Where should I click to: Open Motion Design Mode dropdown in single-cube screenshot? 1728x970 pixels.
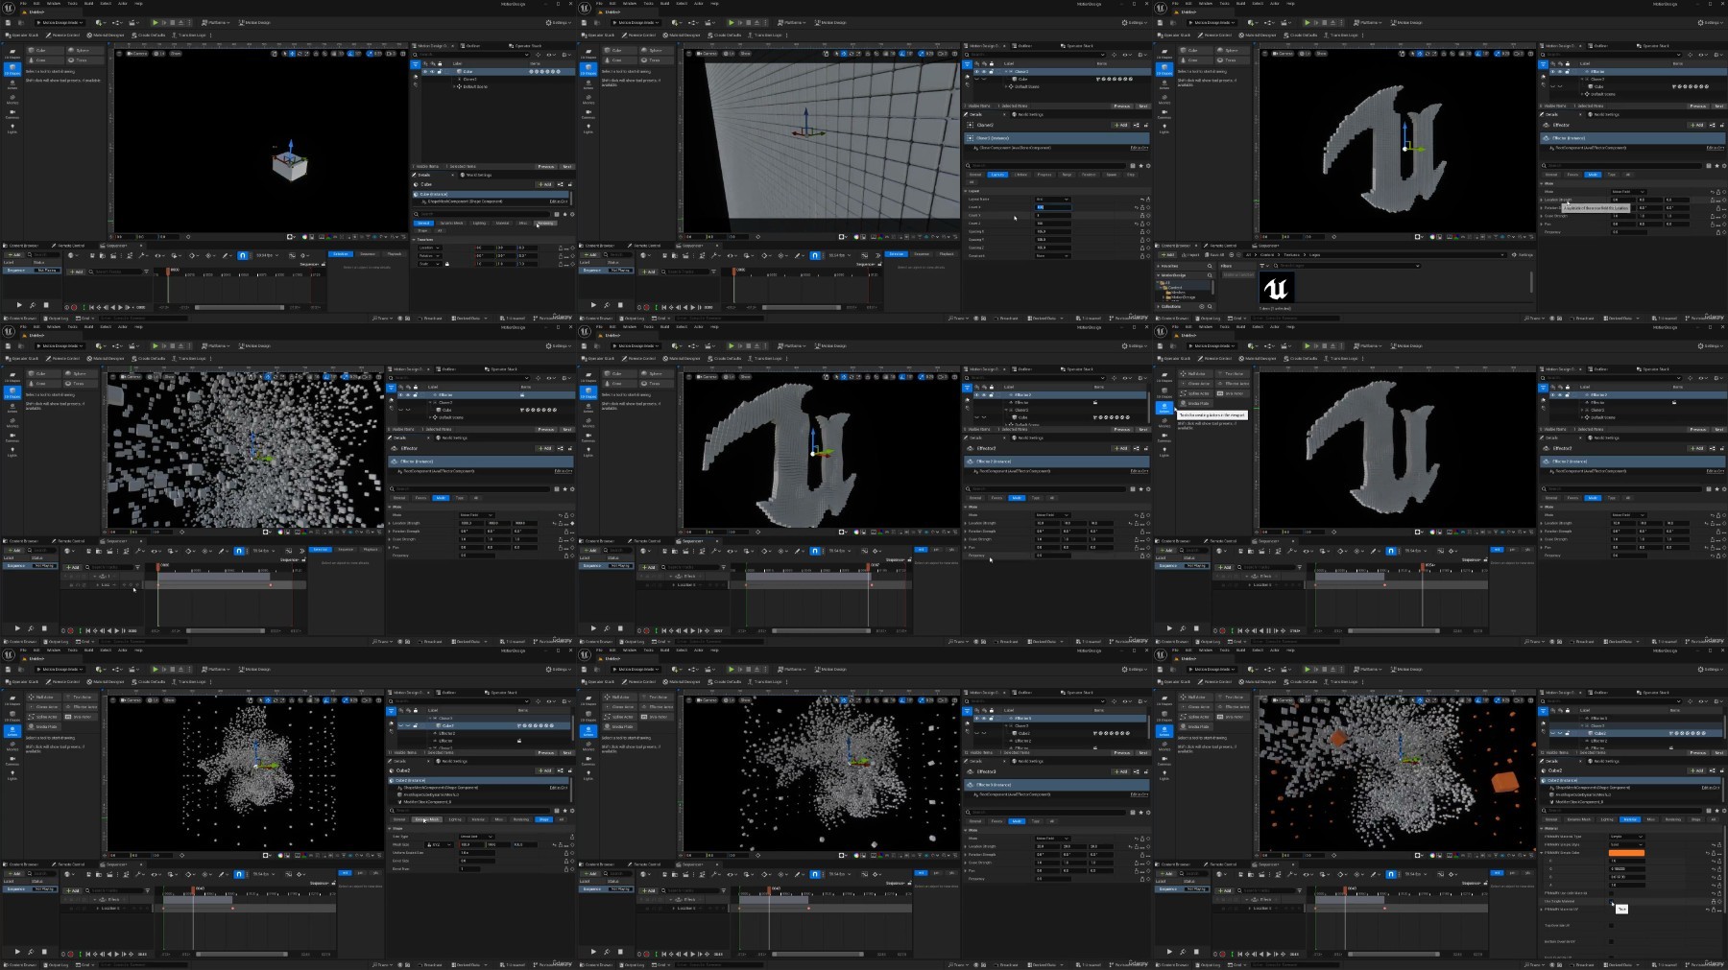point(60,22)
